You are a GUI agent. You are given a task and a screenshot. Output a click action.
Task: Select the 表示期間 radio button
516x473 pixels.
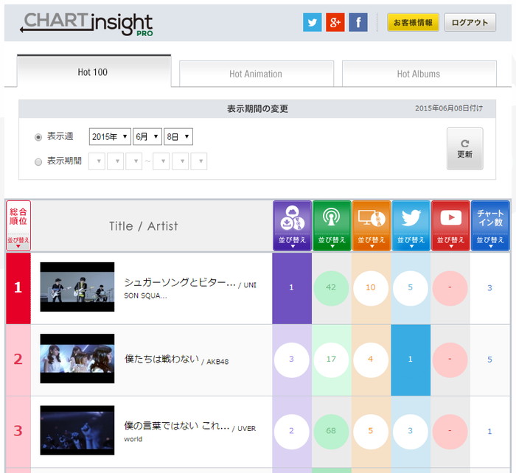38,161
